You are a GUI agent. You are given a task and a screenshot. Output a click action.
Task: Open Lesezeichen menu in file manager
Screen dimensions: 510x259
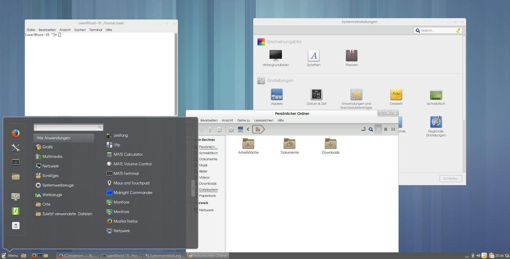pos(263,120)
